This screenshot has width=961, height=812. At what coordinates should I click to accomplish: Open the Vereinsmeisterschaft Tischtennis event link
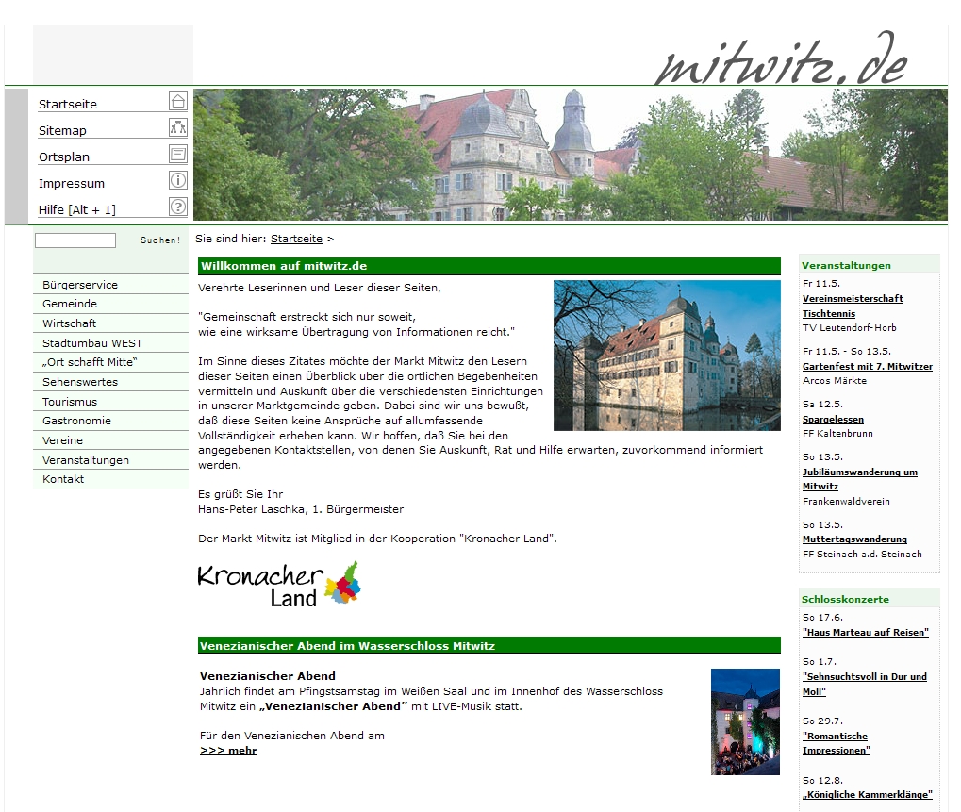pos(853,306)
